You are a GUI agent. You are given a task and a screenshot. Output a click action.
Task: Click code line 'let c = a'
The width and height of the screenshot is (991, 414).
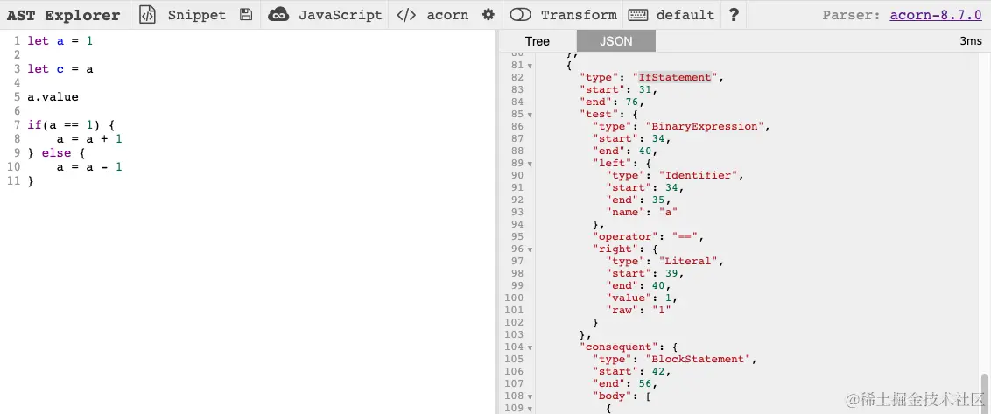(x=60, y=68)
